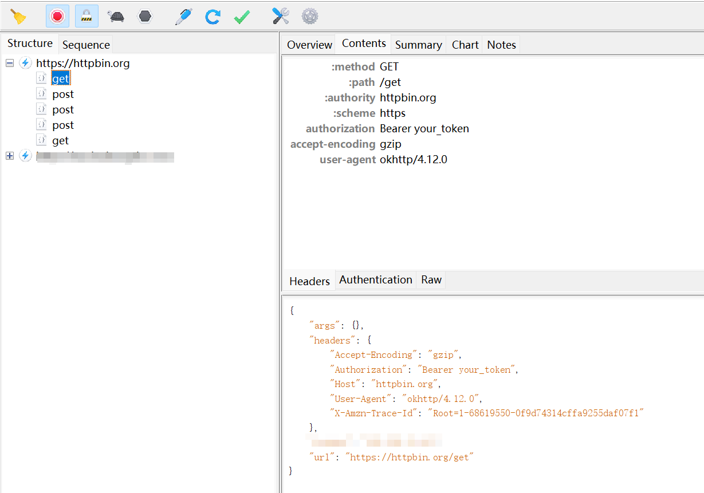Click the :authority httpbin.org value

point(408,97)
